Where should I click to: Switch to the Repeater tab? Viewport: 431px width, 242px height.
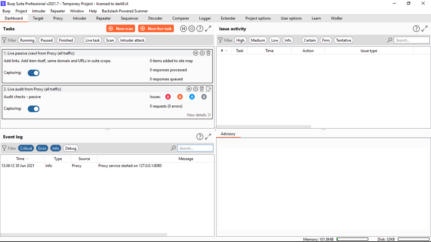pos(103,18)
